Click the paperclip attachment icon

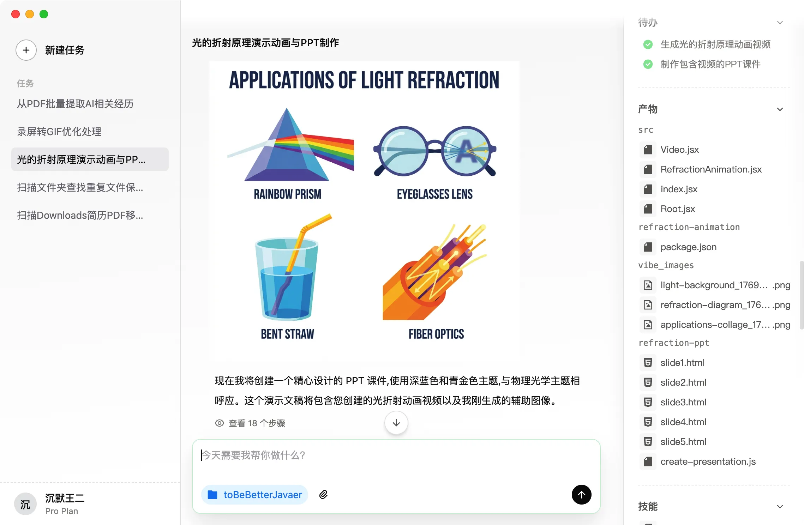323,495
